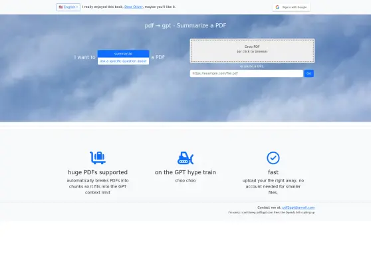This screenshot has width=371, height=254.
Task: Click the snowplow train icon
Action: 185,158
